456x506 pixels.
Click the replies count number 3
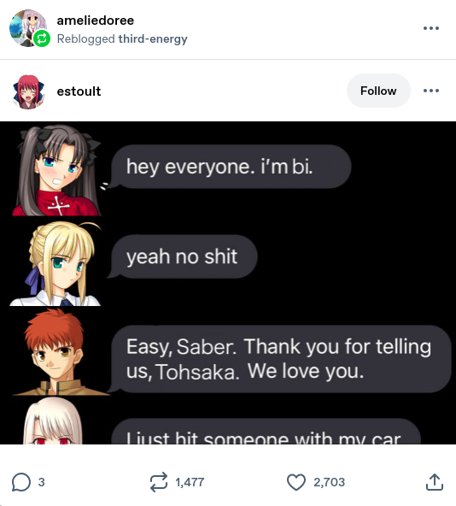41,482
